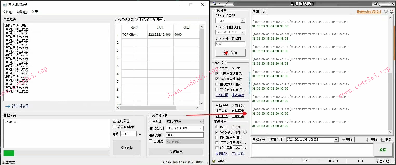Viewport: 396px width, 165px height.
Task: Open the NetAssist V5.0.2 link
Action: coord(369,11)
